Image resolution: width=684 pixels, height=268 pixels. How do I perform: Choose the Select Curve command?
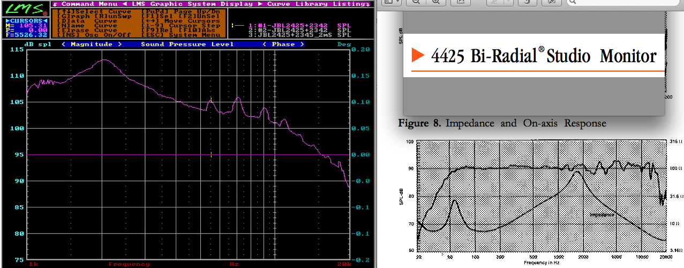tap(94, 11)
